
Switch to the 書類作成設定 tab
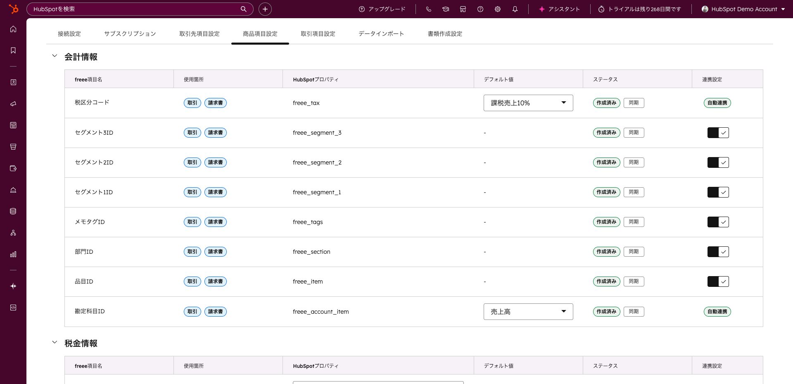click(x=445, y=34)
